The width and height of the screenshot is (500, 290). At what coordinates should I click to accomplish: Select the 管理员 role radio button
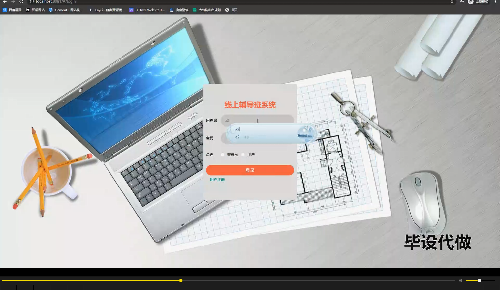pyautogui.click(x=223, y=154)
